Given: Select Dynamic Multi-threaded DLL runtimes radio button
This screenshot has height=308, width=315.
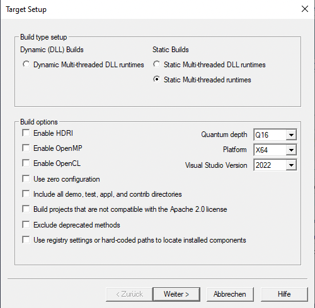Looking at the screenshot, I should (x=26, y=64).
